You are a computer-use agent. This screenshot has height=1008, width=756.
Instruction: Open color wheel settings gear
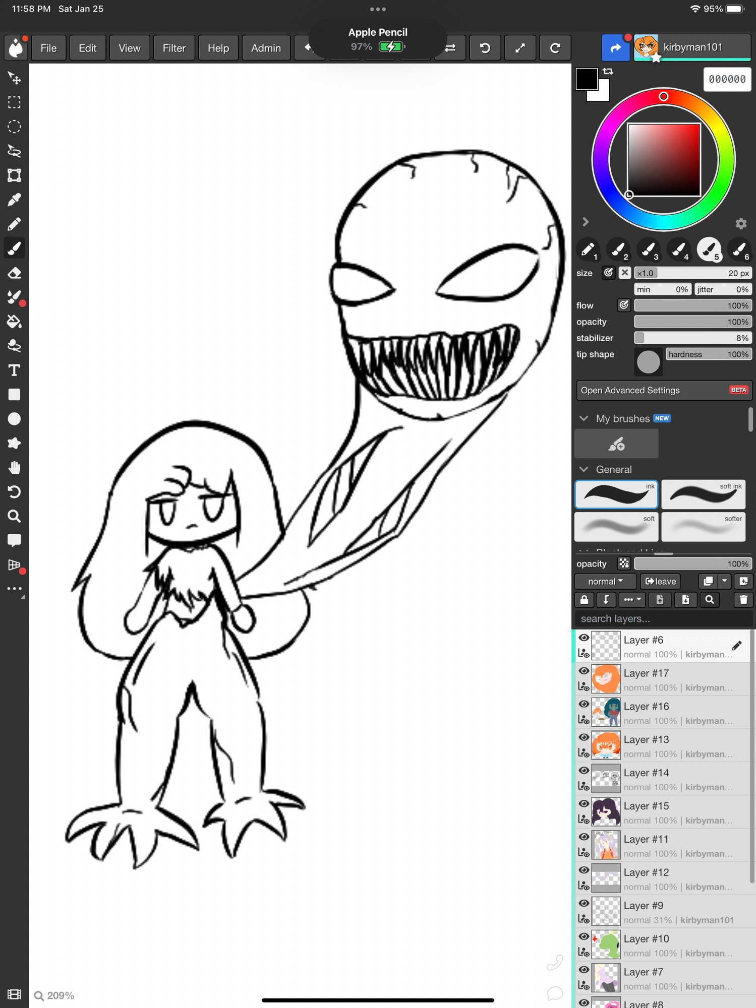coord(740,223)
